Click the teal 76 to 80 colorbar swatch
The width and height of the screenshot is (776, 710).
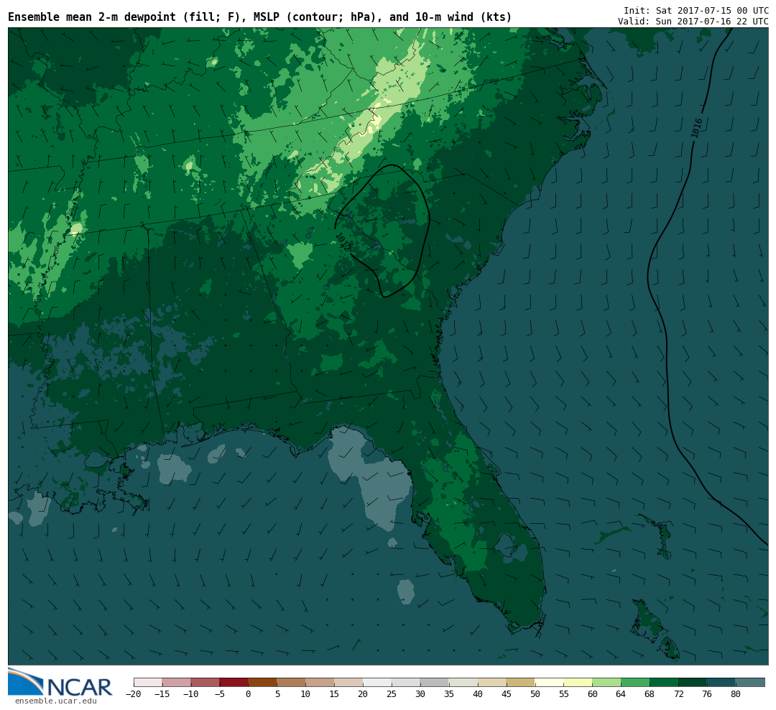tap(721, 682)
